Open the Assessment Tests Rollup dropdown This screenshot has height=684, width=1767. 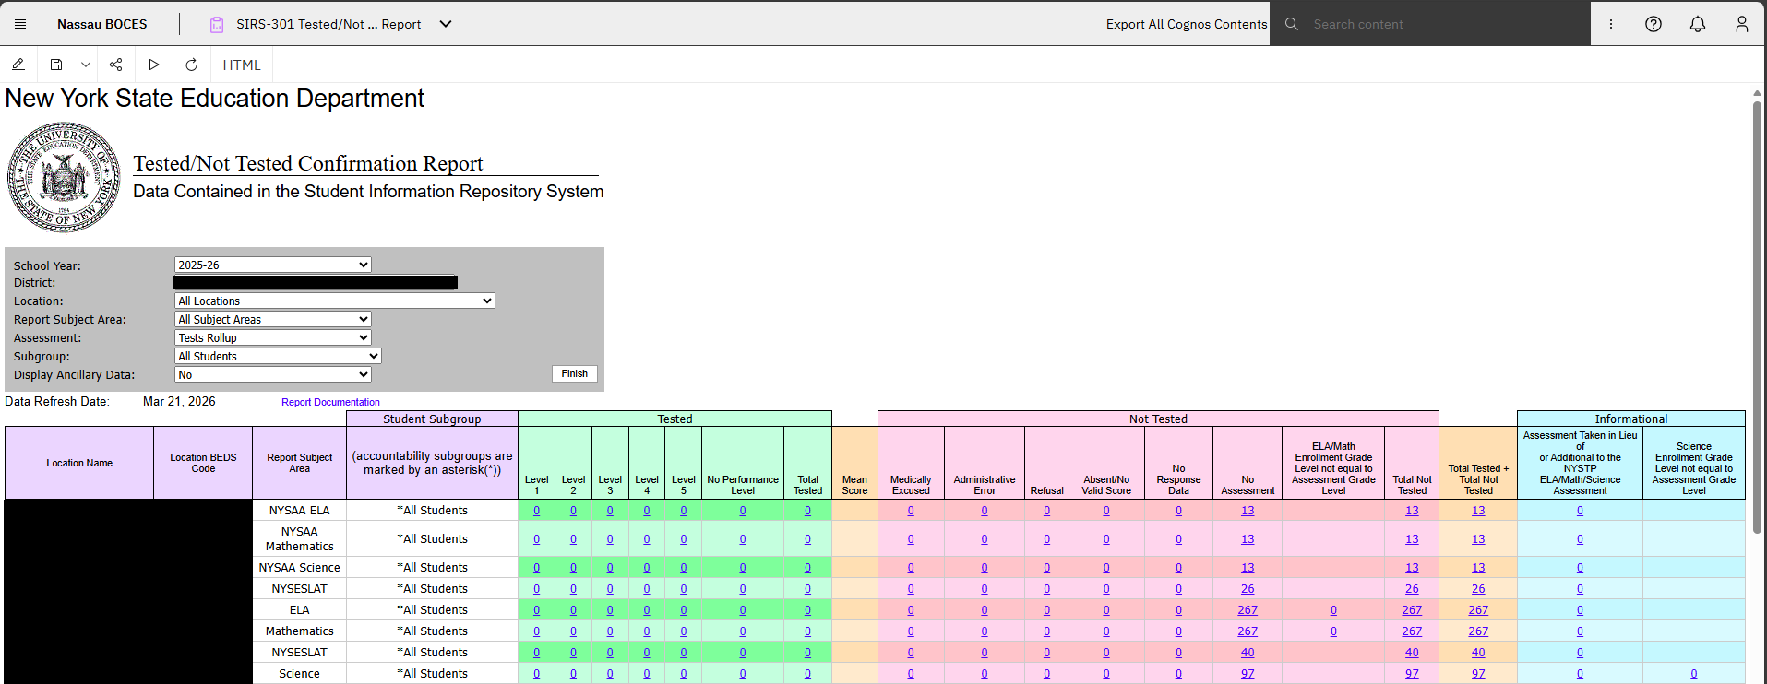[x=273, y=337]
